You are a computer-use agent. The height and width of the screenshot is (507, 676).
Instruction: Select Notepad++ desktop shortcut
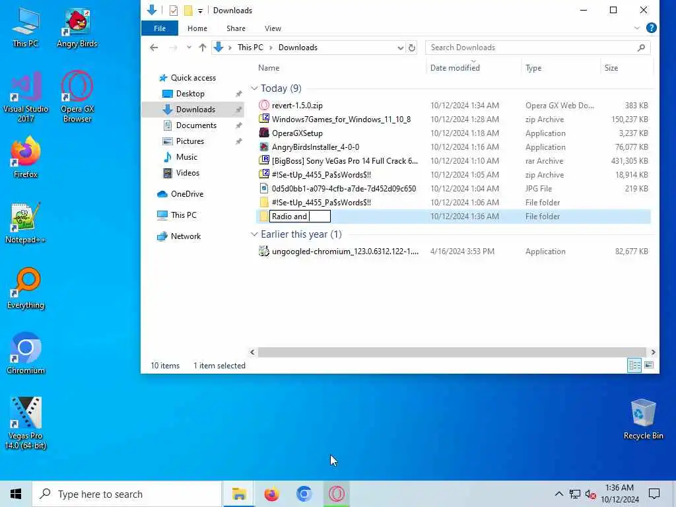pyautogui.click(x=26, y=222)
